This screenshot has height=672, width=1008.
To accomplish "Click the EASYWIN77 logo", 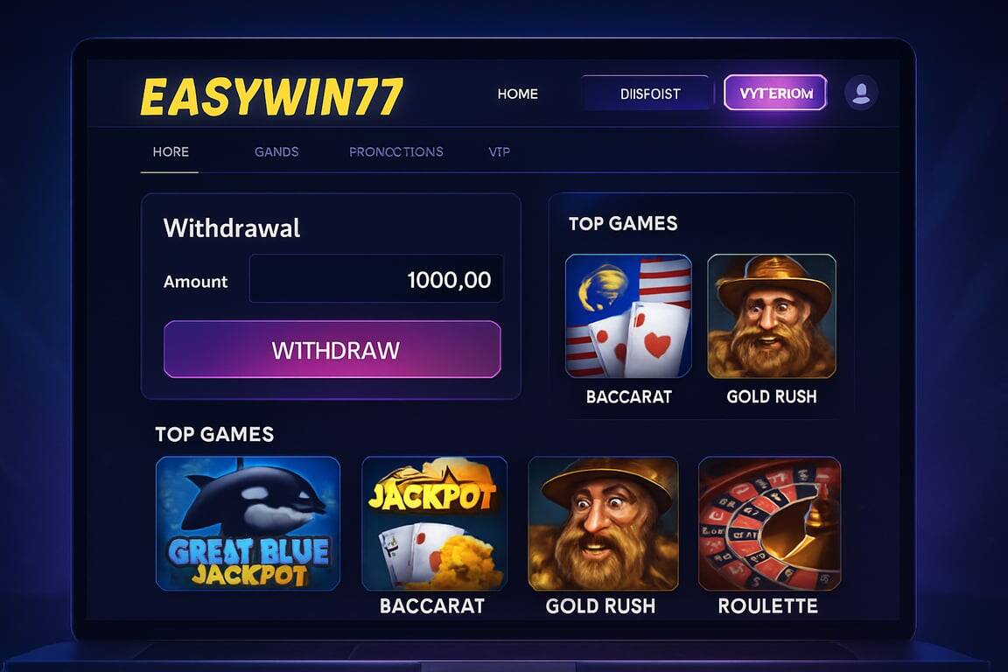I will pos(271,97).
